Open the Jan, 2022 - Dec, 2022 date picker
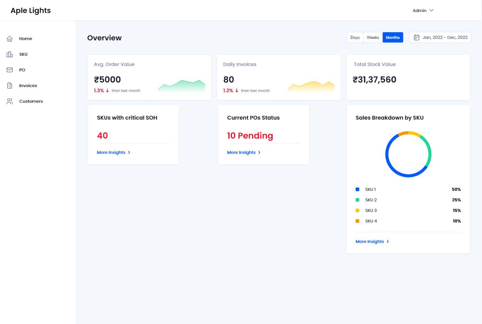 445,37
